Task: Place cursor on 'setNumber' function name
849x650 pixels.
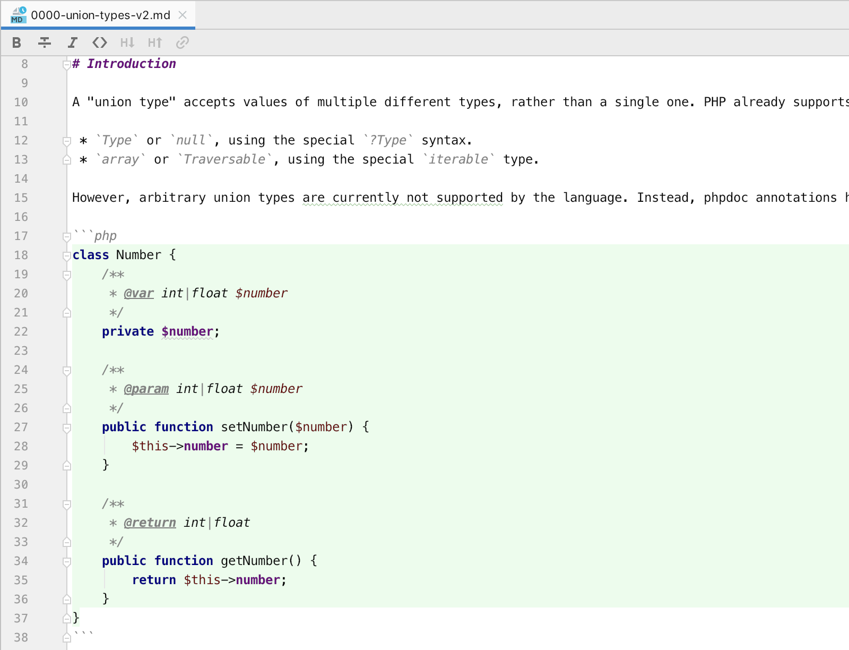Action: coord(254,427)
